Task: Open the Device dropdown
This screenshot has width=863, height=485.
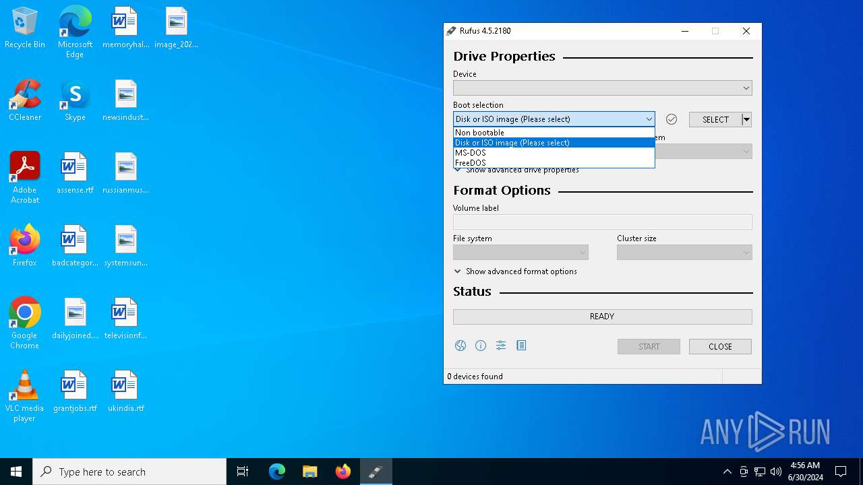Action: 603,88
